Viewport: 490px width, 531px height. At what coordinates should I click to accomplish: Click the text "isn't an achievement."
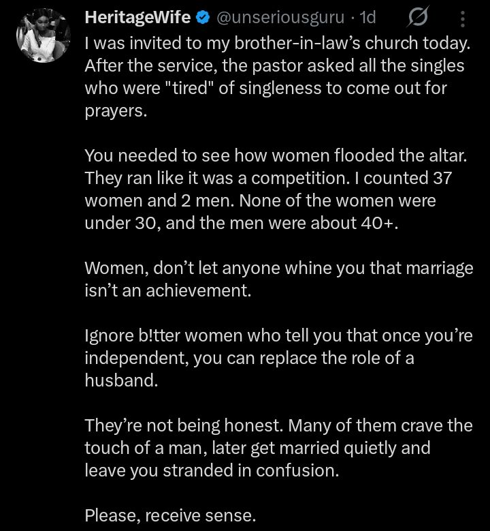[167, 290]
